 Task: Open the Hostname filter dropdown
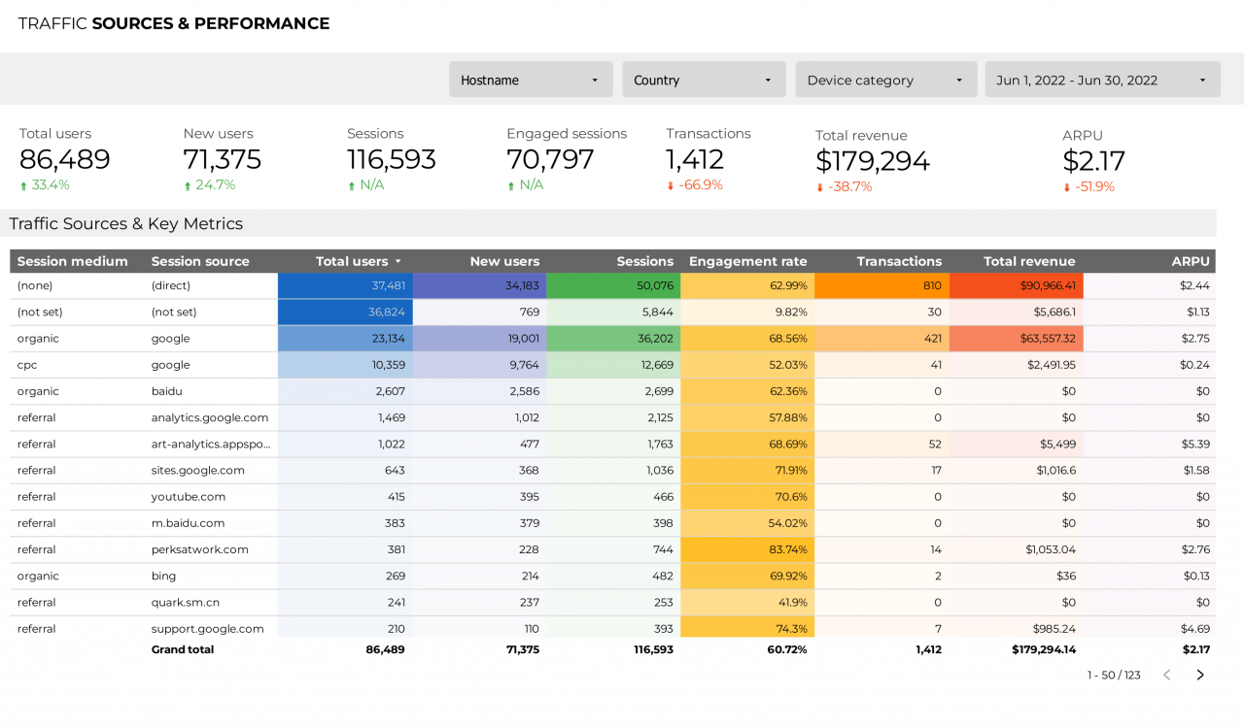(531, 79)
